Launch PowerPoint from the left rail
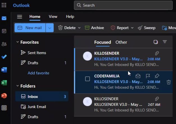Viewport: 176px width, 124px height. pyautogui.click(x=4, y=96)
